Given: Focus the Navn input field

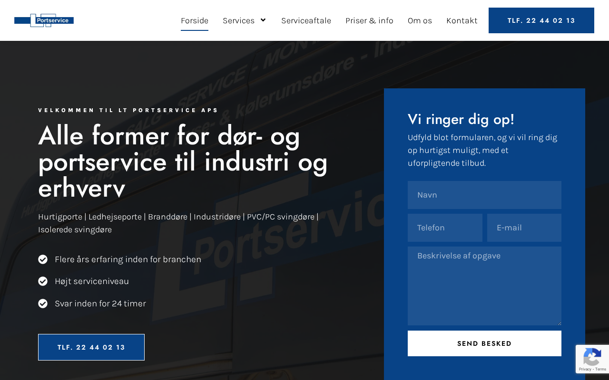Looking at the screenshot, I should click(x=484, y=195).
